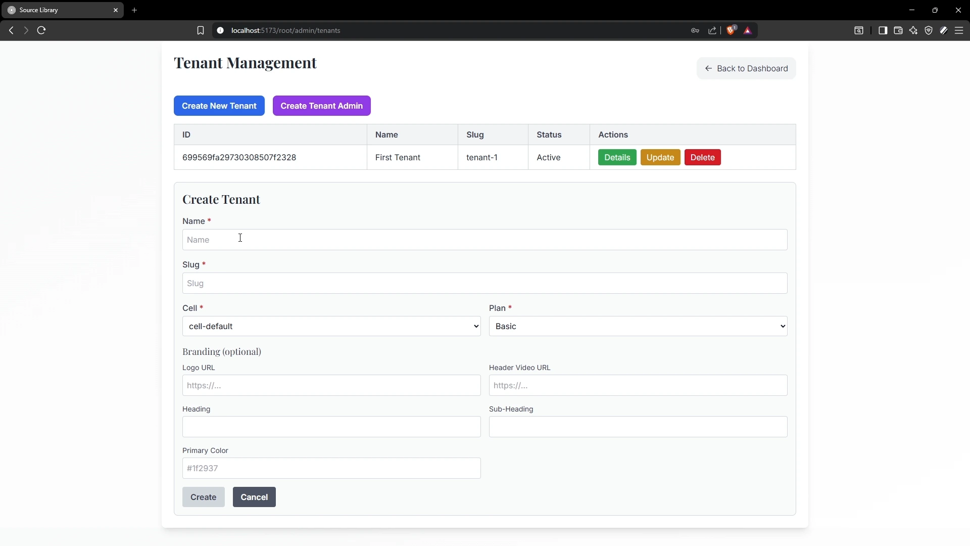The height and width of the screenshot is (546, 970).
Task: Go Back to Dashboard
Action: coord(746,68)
